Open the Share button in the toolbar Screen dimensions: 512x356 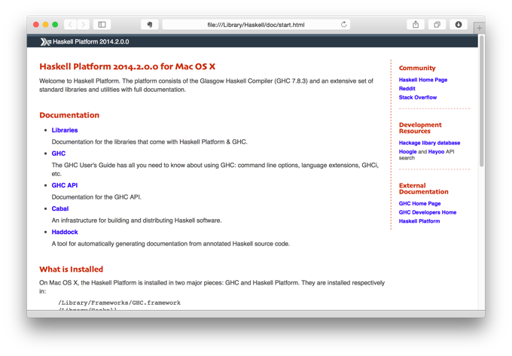(x=416, y=25)
